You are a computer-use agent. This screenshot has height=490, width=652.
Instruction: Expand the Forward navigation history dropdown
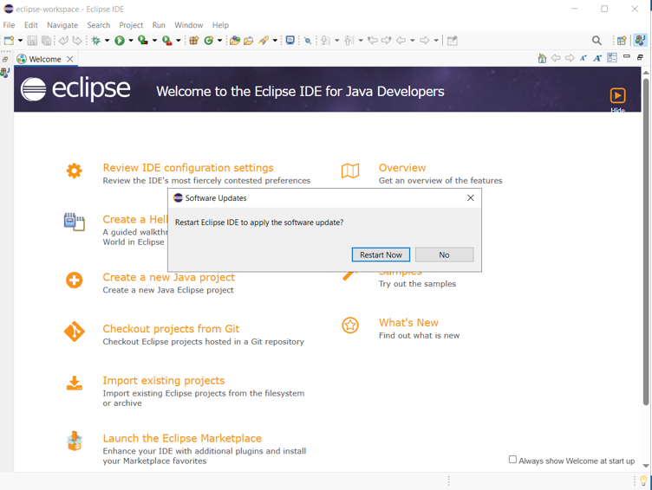436,41
